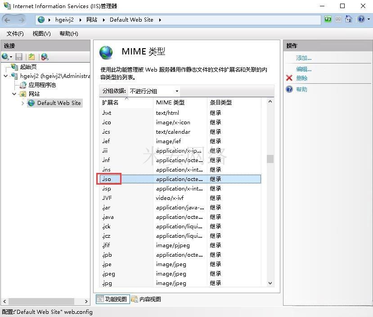Click the MIME list vertical scrollbar thumb
This screenshot has width=373, height=317.
click(x=270, y=159)
